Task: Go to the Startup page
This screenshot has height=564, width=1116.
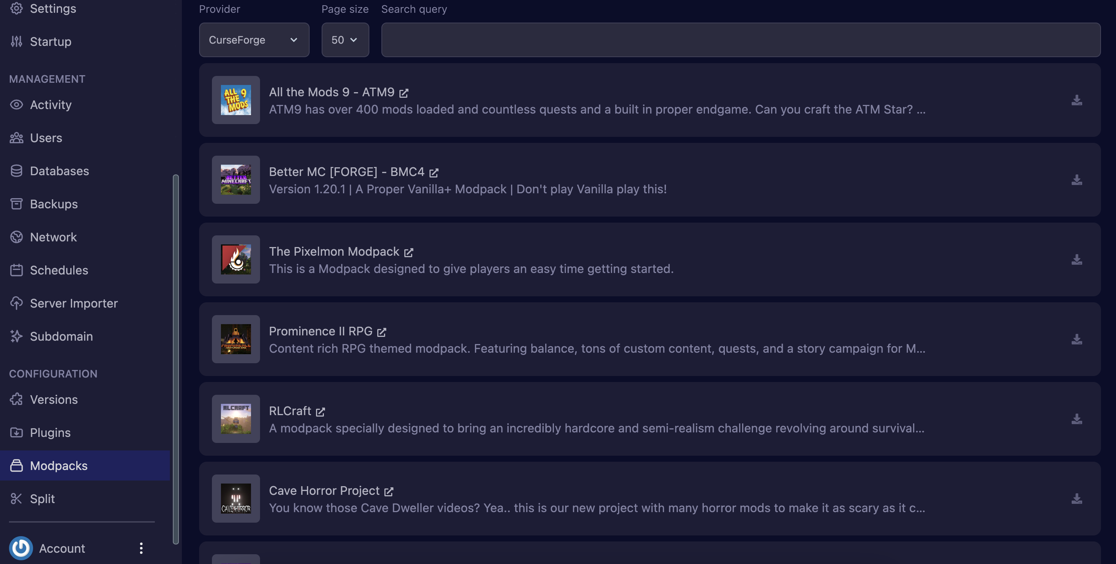Action: pyautogui.click(x=50, y=41)
